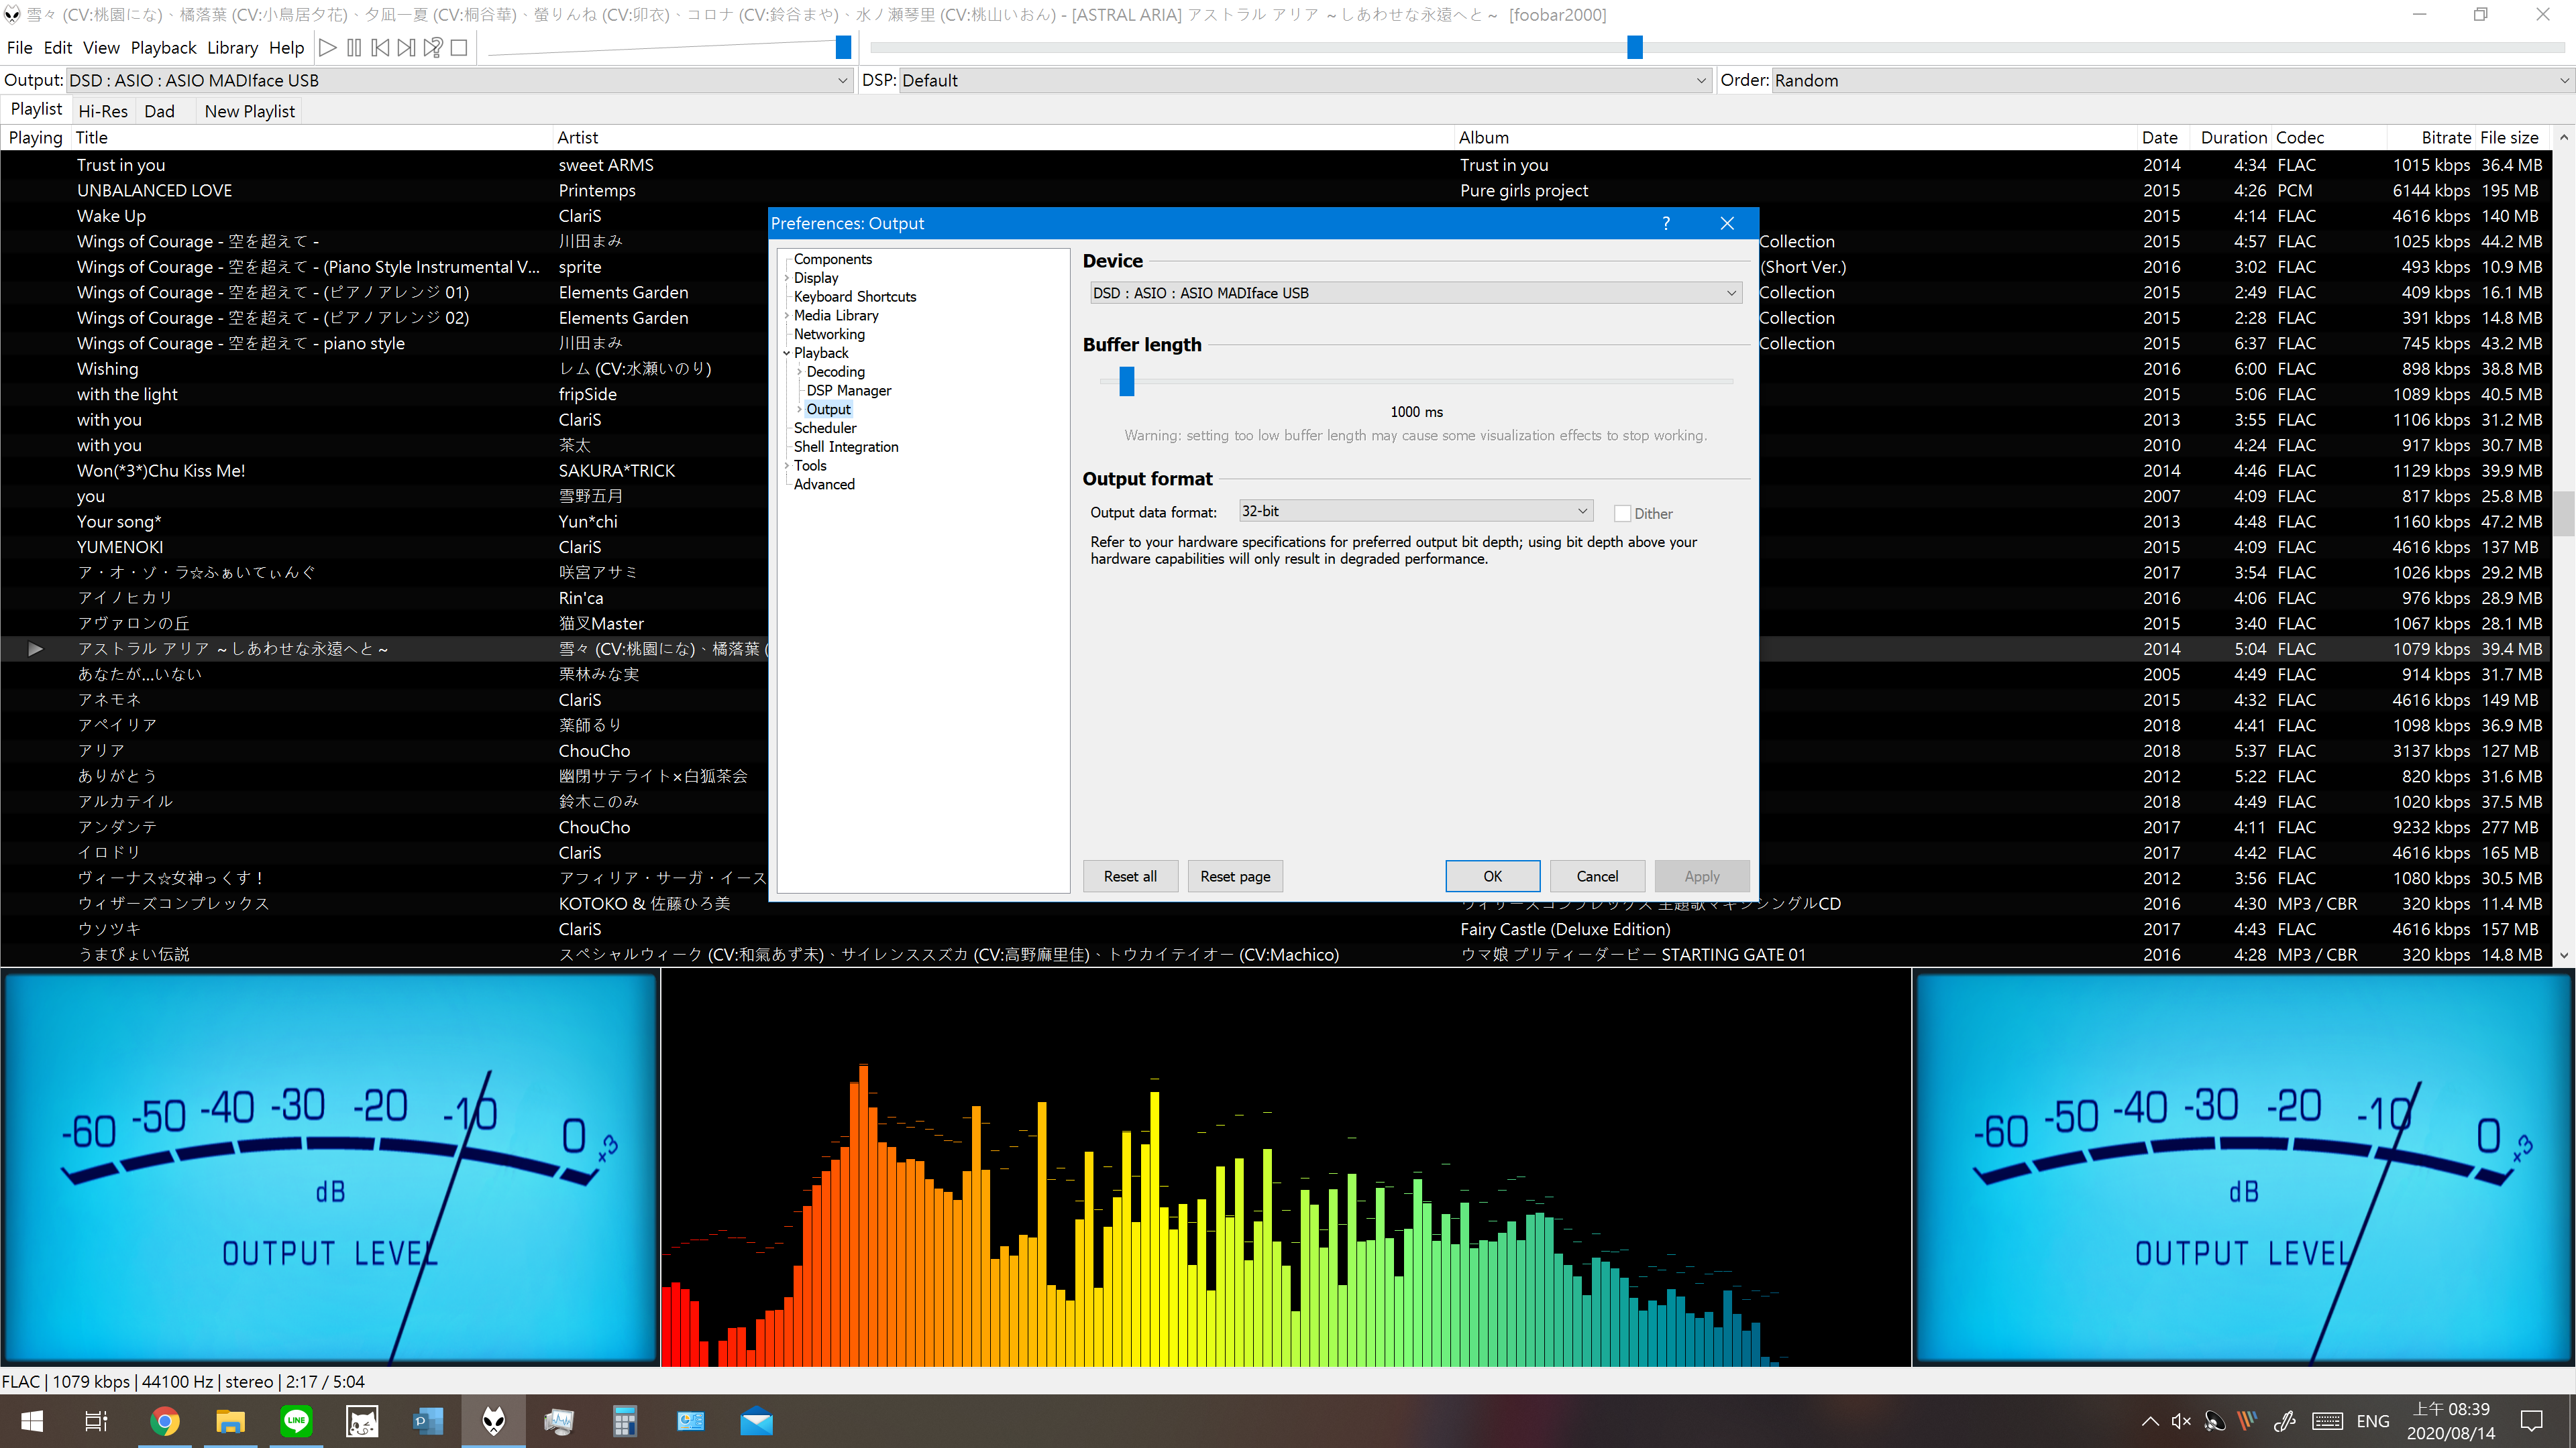Select Shell Integration in preferences tree

click(846, 446)
